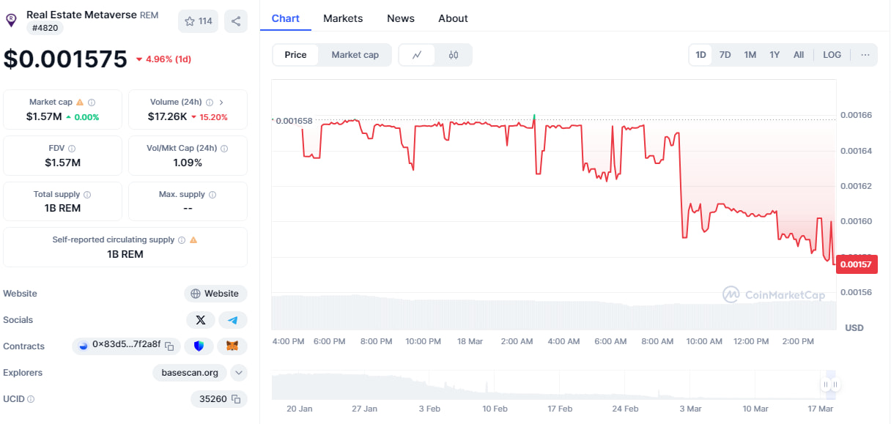Expand the Explorers dropdown chevron
The width and height of the screenshot is (891, 424).
(239, 373)
